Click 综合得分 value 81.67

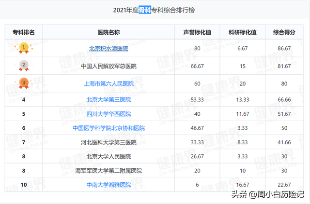pyautogui.click(x=284, y=66)
